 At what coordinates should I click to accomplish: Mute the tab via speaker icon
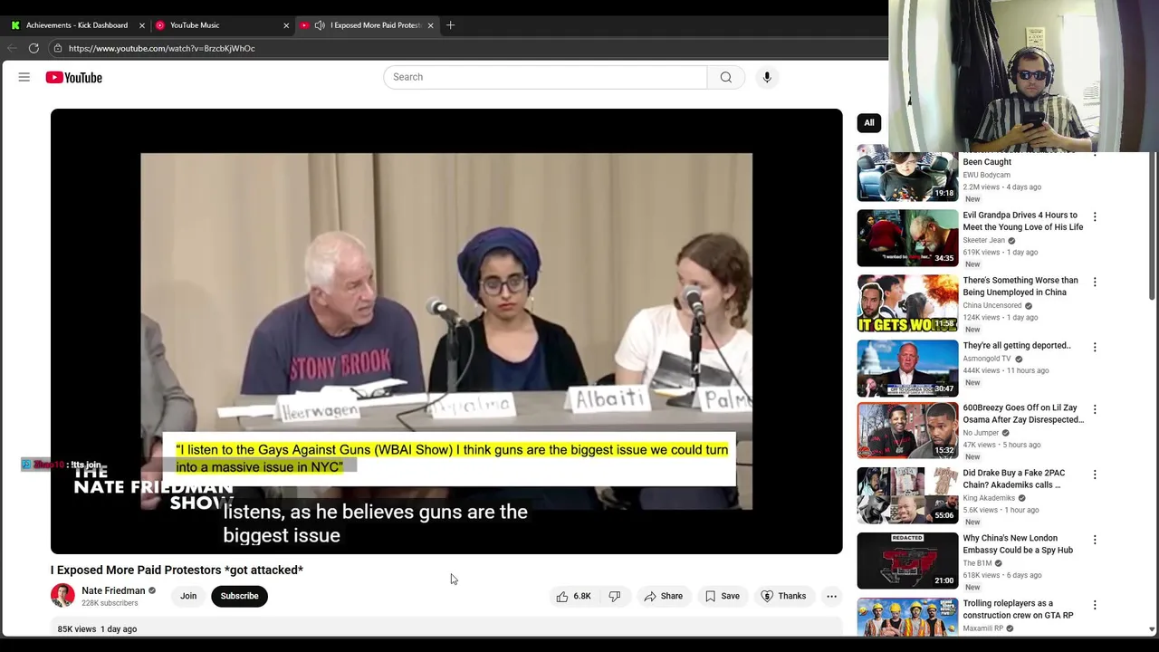[320, 25]
